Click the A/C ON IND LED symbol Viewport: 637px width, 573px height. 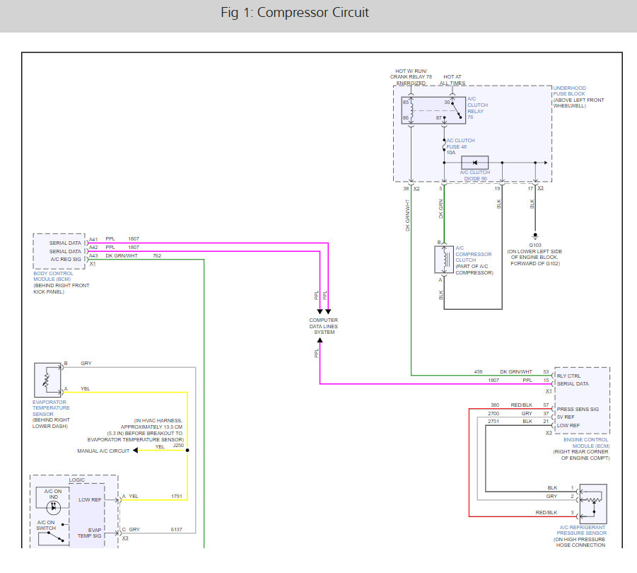pyautogui.click(x=53, y=507)
